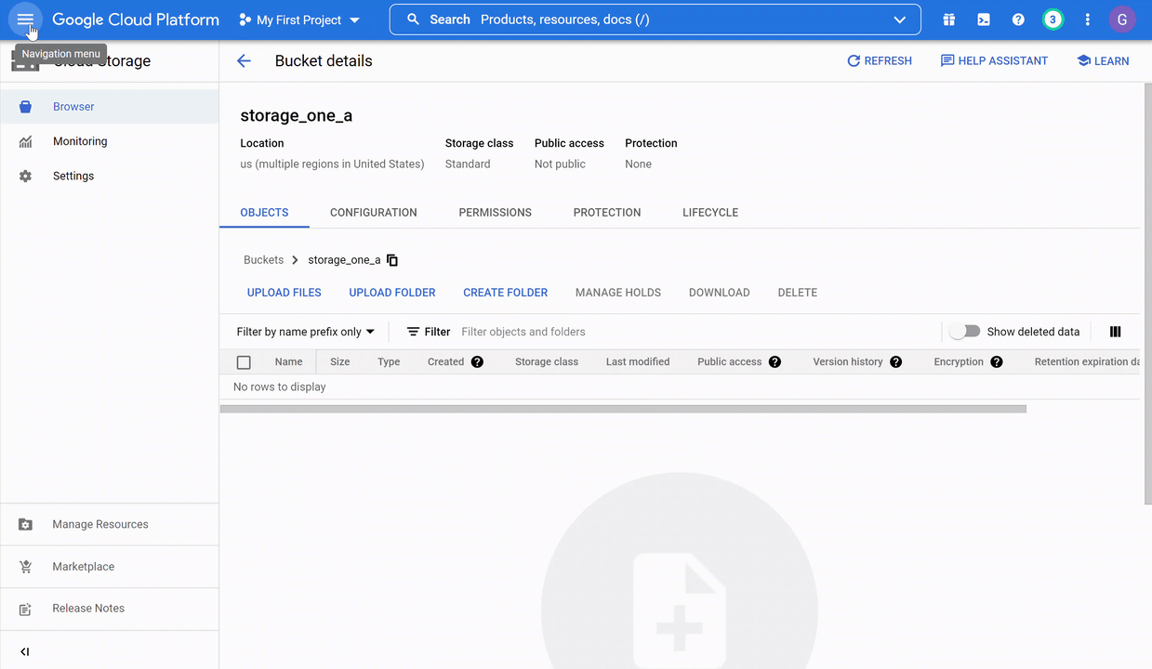Expand the search bar dropdown arrow

click(899, 20)
